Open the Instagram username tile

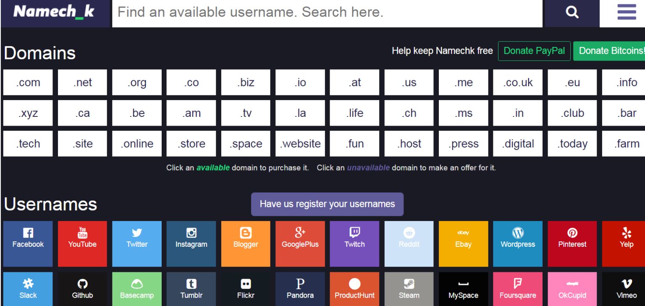(191, 244)
